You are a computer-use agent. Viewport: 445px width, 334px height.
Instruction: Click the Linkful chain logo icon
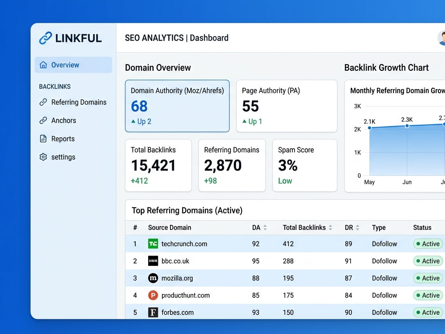[45, 38]
